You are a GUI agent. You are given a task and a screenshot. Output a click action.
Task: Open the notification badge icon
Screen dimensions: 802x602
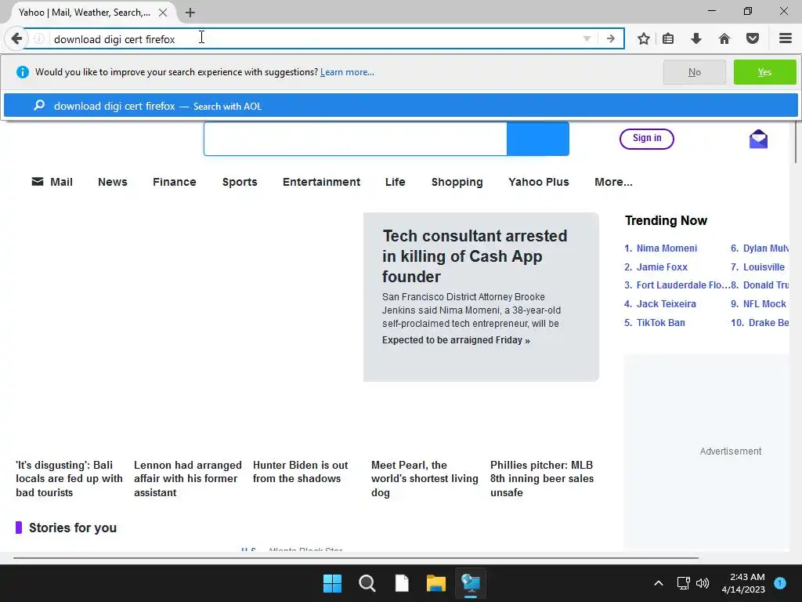[779, 583]
